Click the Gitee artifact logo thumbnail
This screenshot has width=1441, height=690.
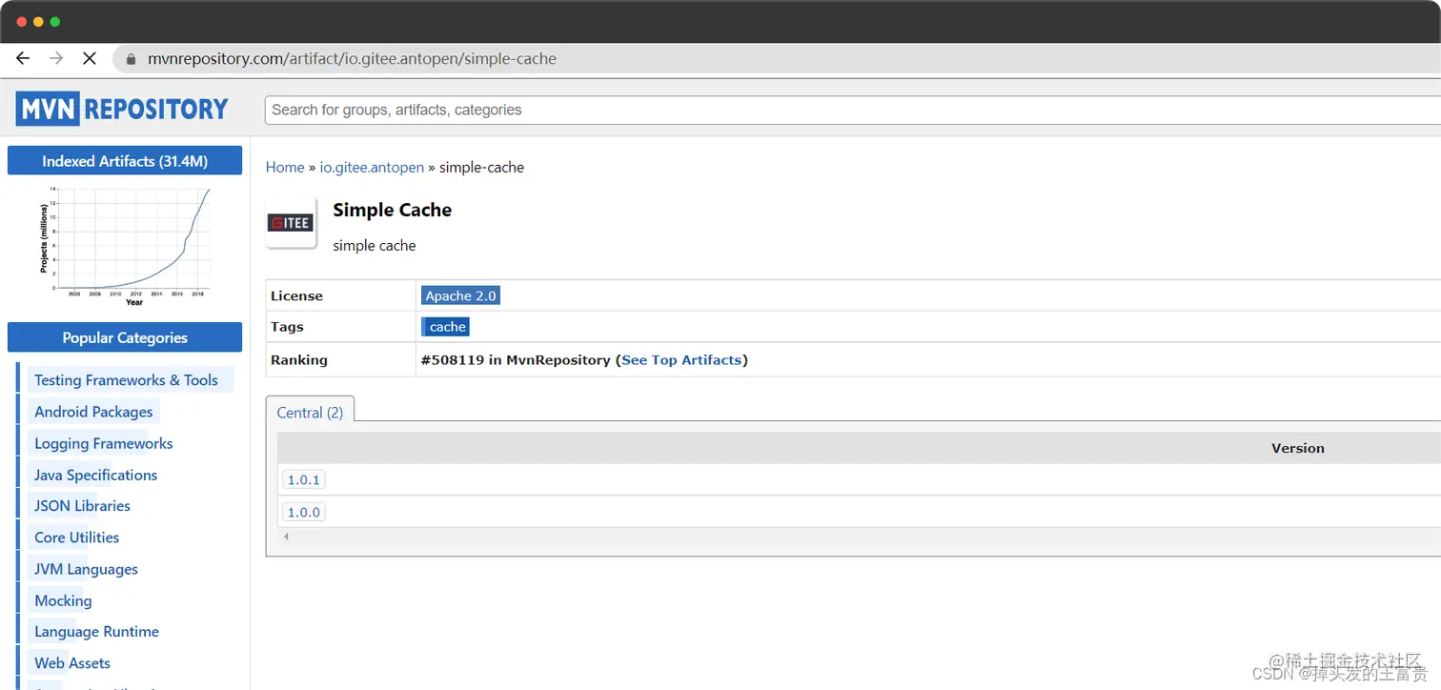[x=291, y=223]
